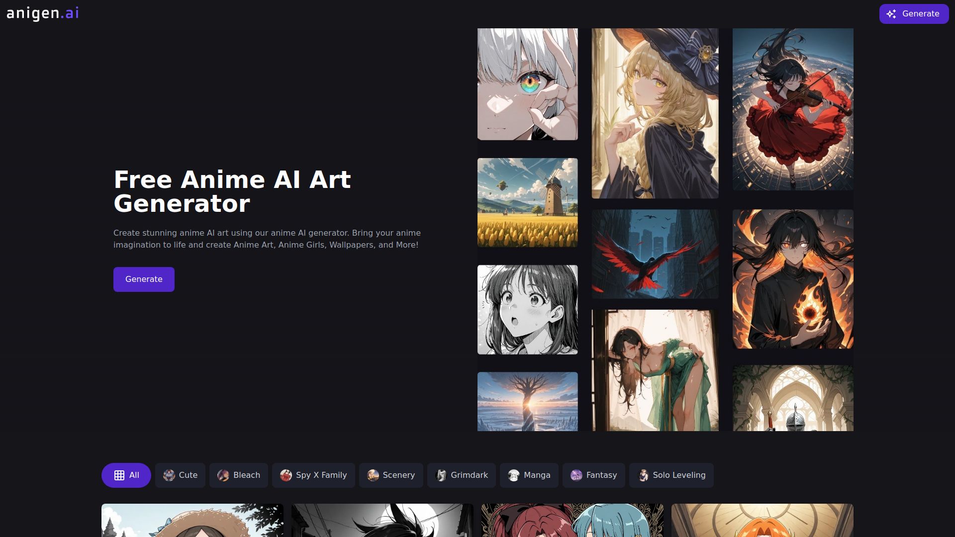The image size is (955, 537).
Task: Click the hero Generate button
Action: coord(144,279)
